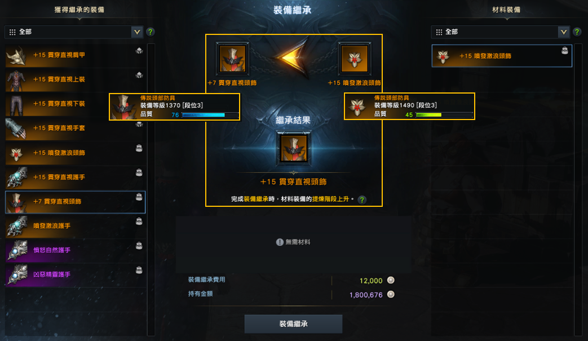Click the 繼承結果 result item icon

pos(294,148)
